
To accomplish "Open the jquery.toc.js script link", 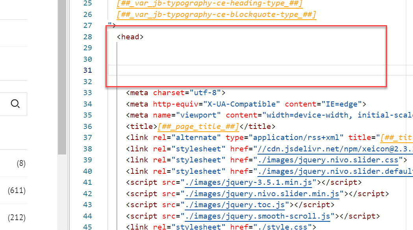I will (x=235, y=205).
